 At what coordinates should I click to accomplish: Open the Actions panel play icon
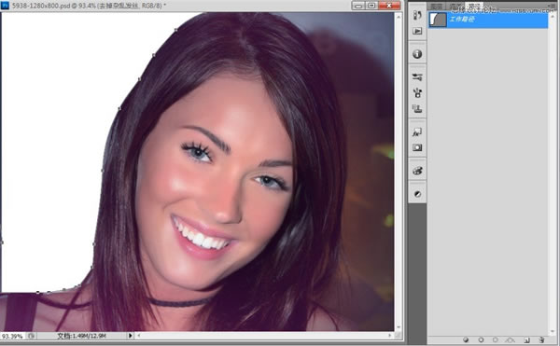[x=417, y=31]
